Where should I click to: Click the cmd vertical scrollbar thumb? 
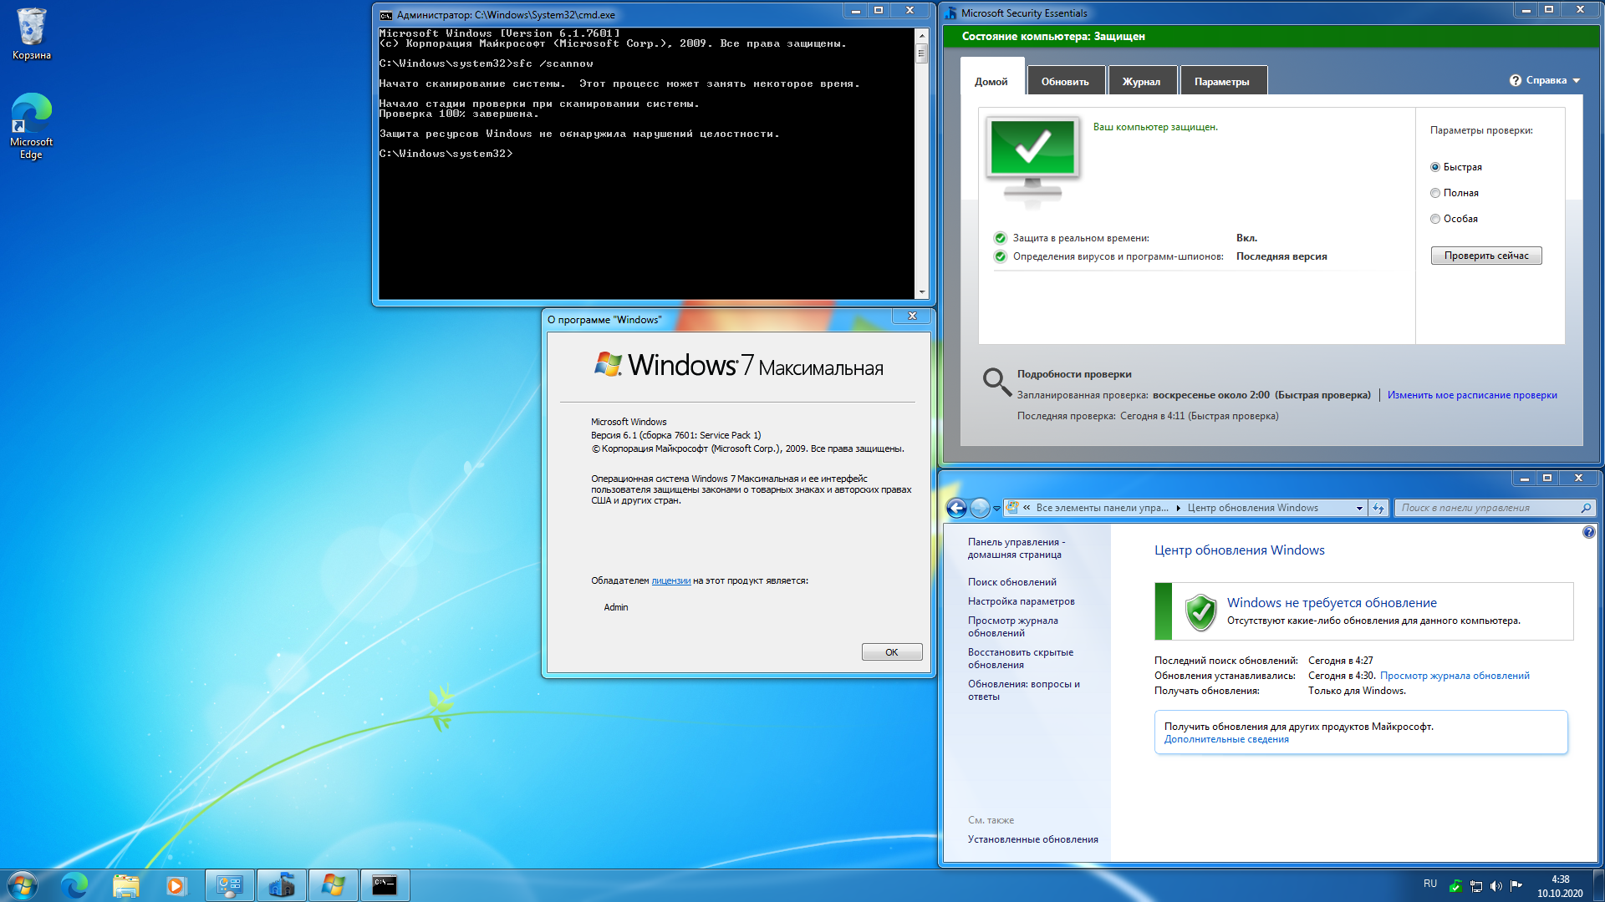click(x=921, y=53)
